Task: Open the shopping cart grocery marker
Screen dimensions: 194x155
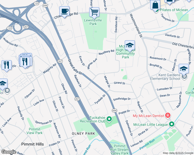Action: coord(94,13)
